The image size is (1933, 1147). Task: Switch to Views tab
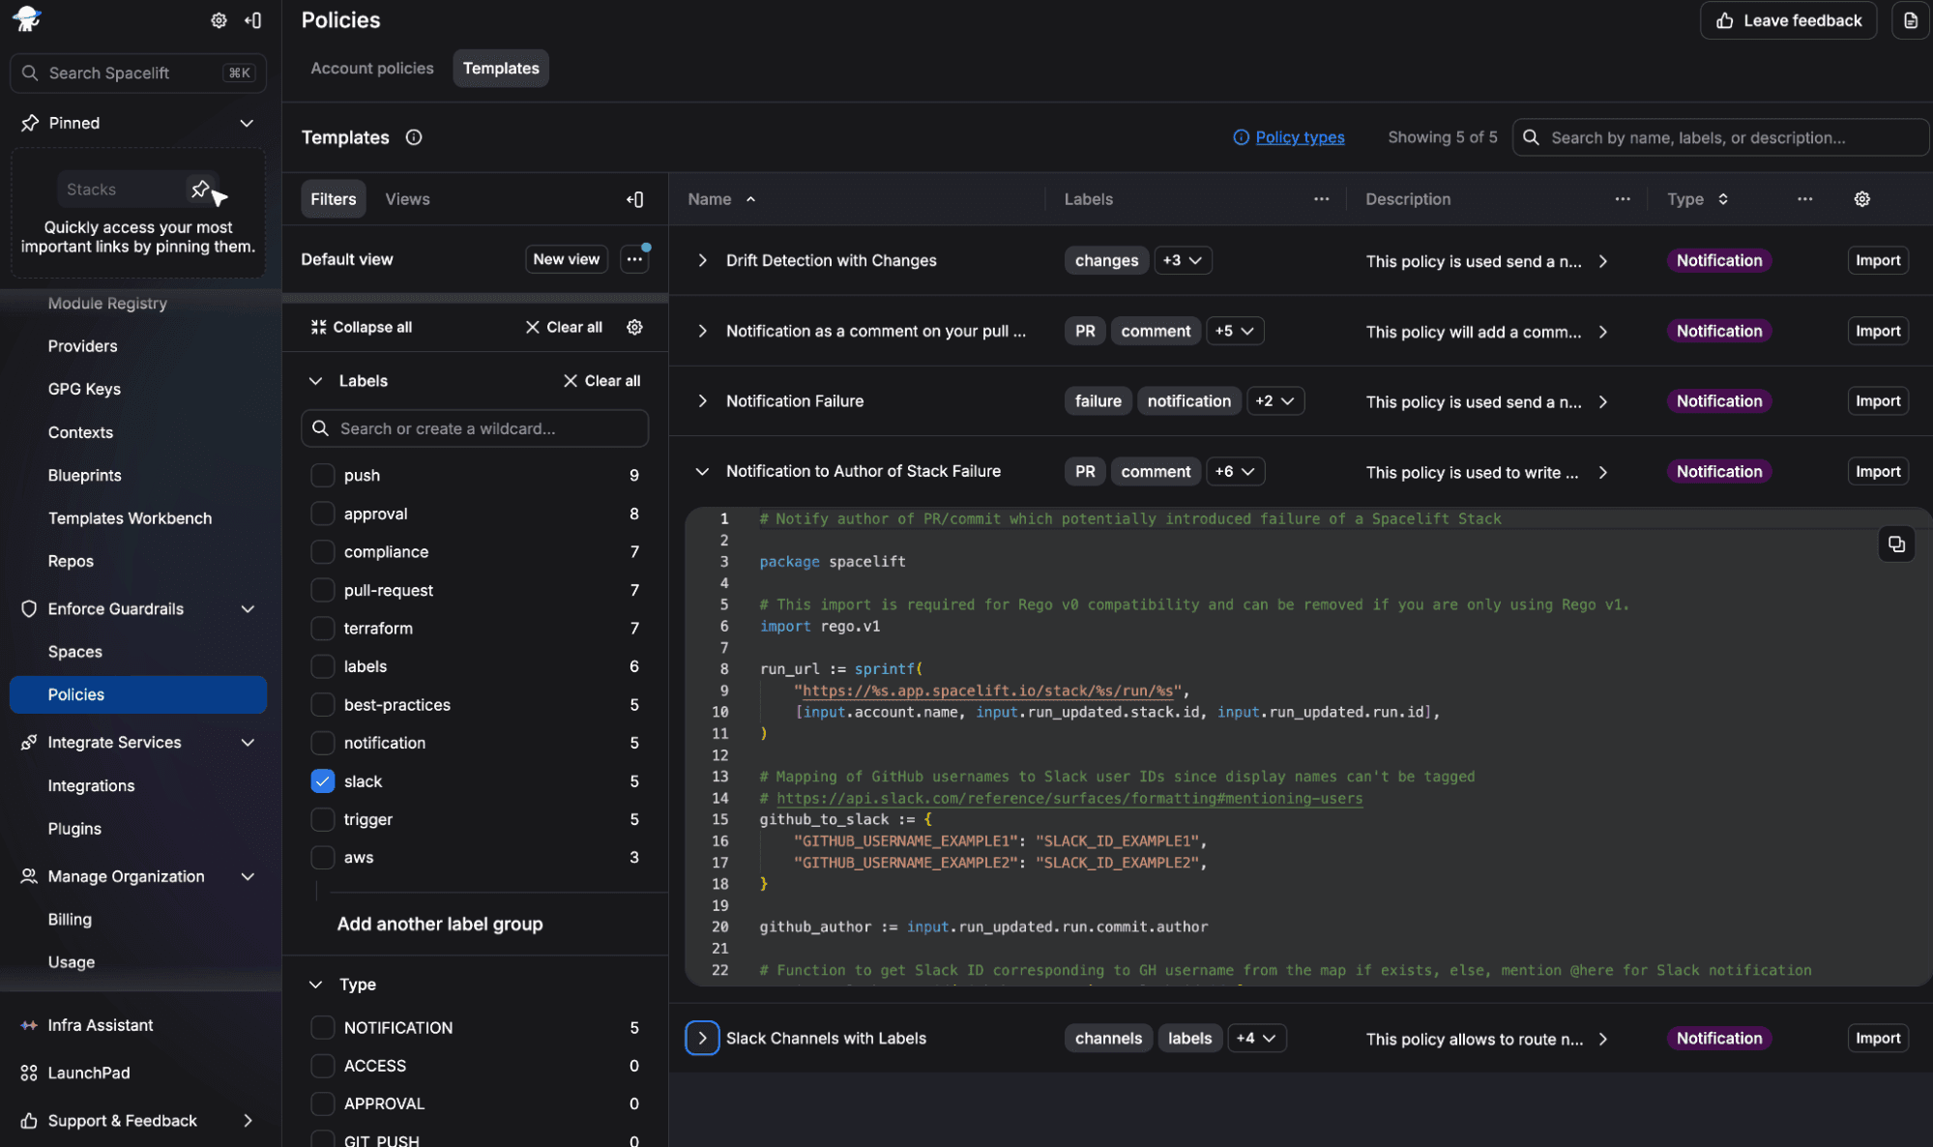point(407,199)
